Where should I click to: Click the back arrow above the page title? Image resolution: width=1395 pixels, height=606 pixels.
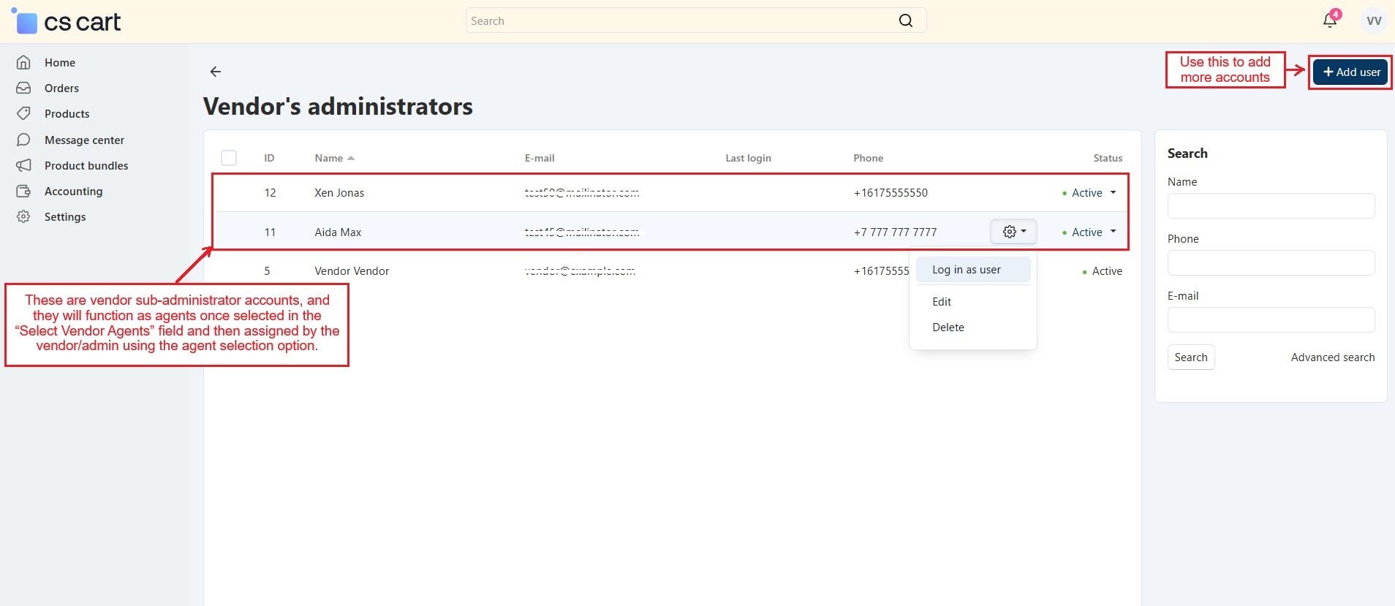[215, 72]
